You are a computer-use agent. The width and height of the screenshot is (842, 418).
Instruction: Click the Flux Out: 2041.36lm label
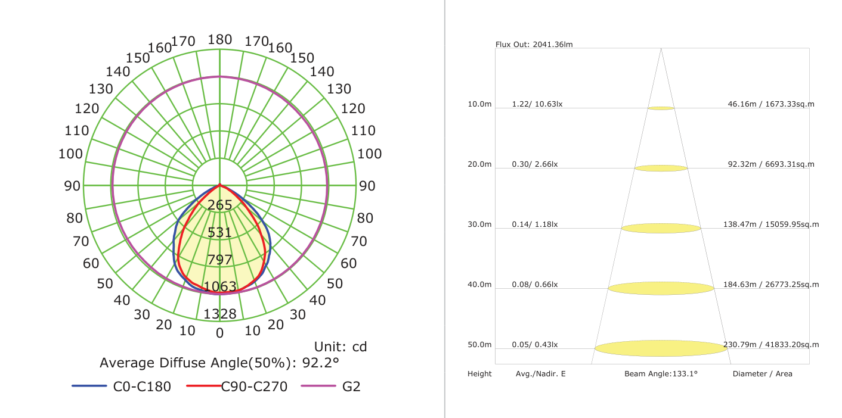[x=534, y=45]
